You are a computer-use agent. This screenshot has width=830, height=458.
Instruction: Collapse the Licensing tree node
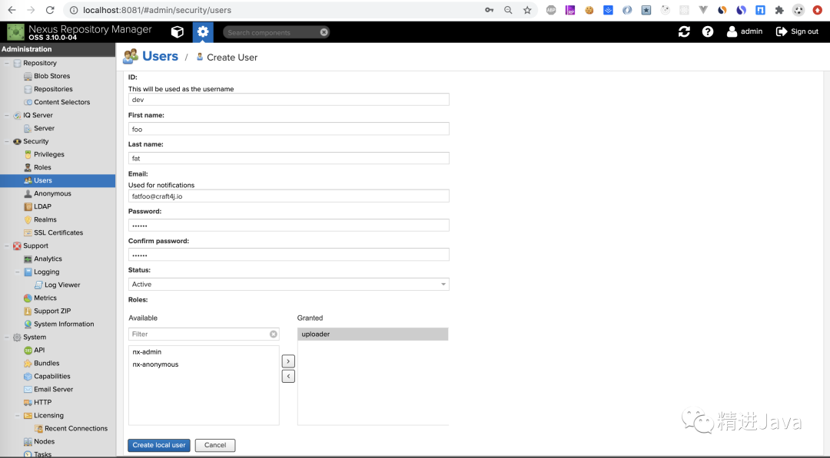pos(17,416)
